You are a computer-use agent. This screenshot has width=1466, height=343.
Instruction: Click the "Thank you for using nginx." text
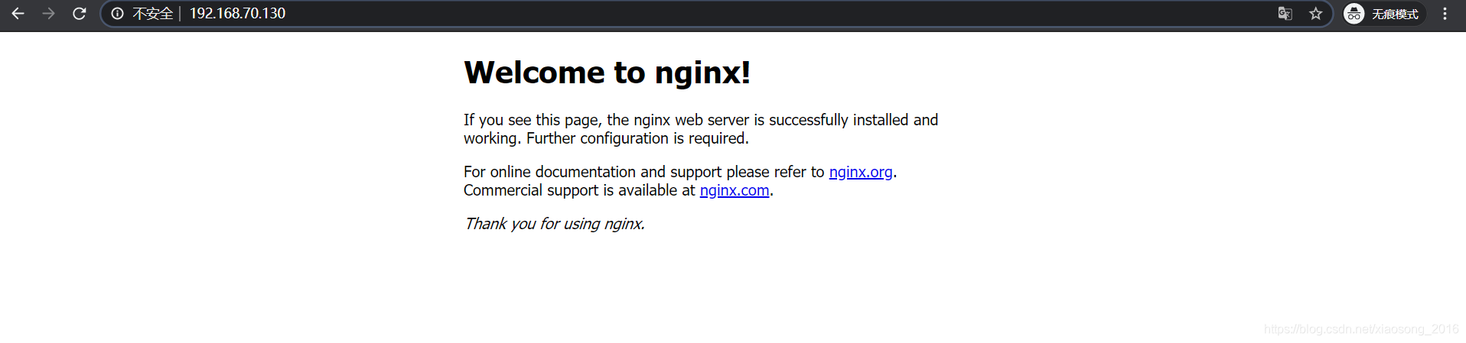(x=554, y=224)
